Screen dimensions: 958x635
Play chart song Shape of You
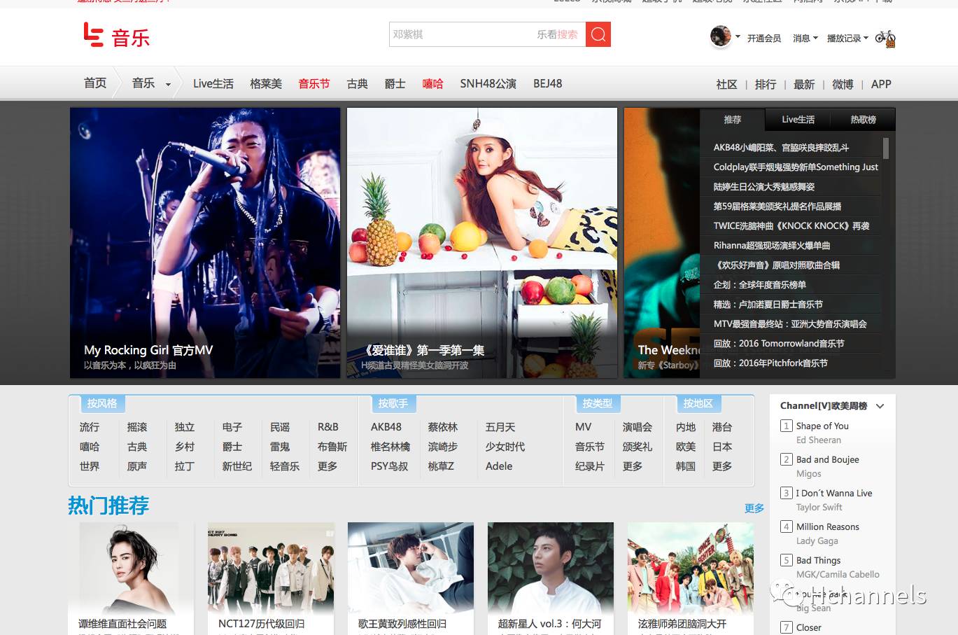(x=822, y=426)
